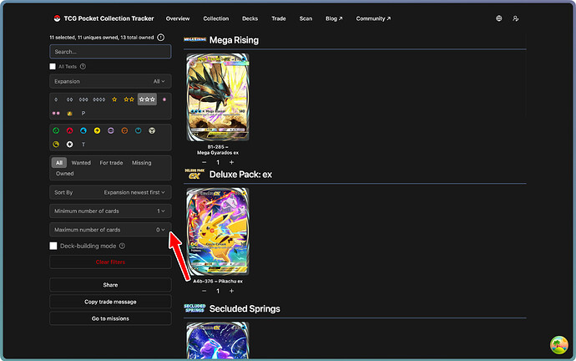576x361 pixels.
Task: Decrease Mega Gyarados ex card count
Action: [205, 162]
